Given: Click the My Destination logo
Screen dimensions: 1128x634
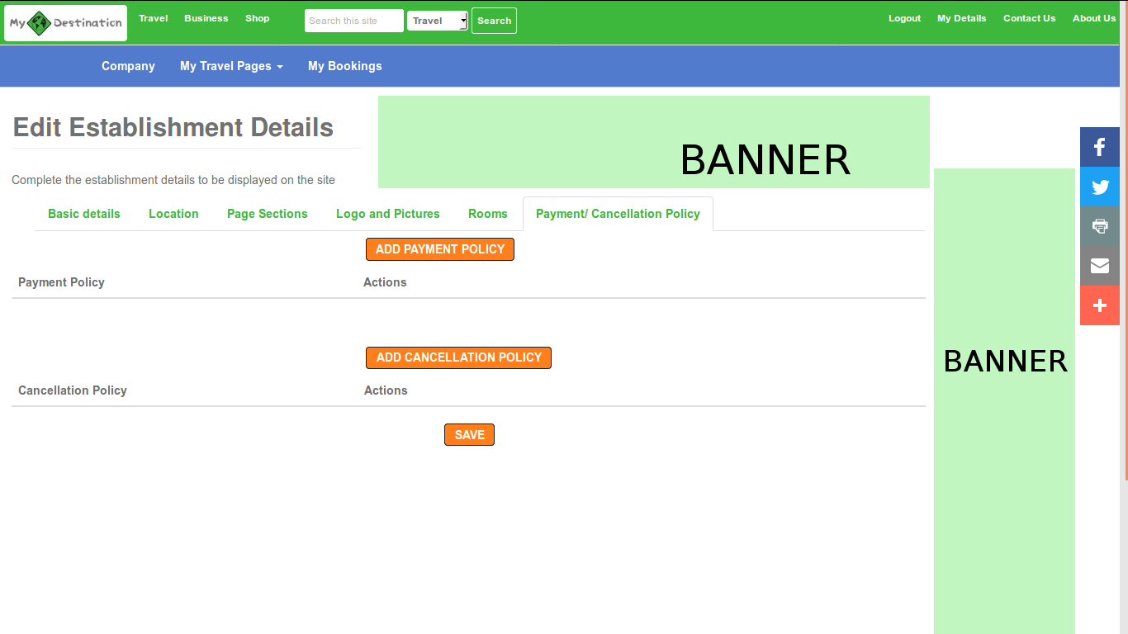Looking at the screenshot, I should tap(66, 23).
